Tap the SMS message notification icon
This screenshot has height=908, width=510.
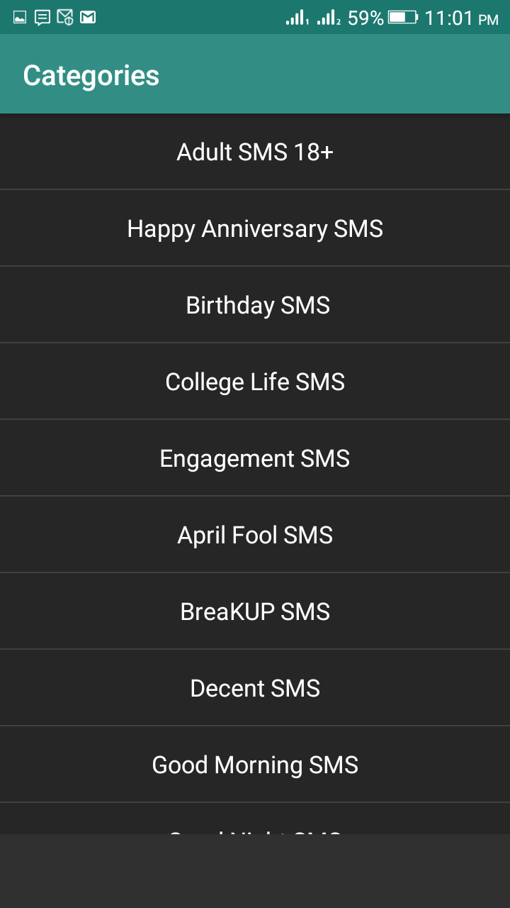(42, 18)
